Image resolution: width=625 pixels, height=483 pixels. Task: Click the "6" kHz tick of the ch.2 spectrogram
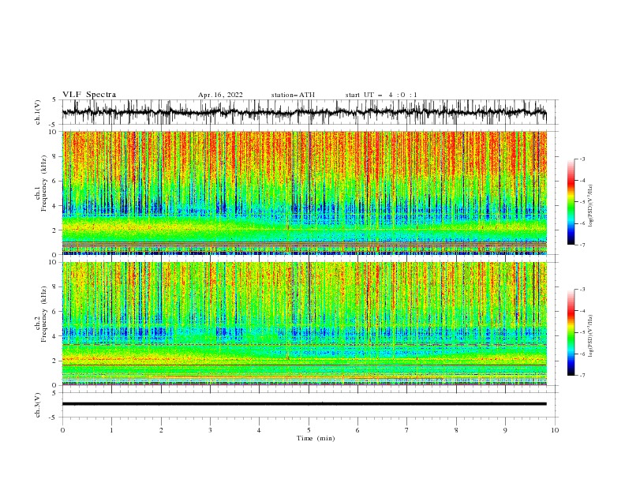55,312
